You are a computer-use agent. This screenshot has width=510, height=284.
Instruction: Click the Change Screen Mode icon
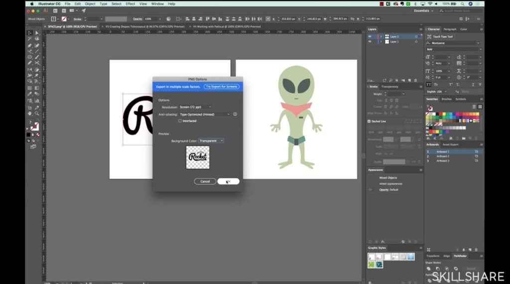tap(33, 147)
